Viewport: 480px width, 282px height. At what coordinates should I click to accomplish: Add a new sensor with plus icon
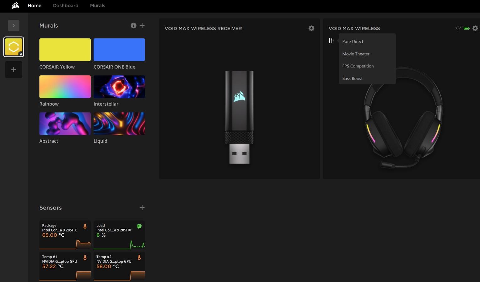tap(142, 208)
